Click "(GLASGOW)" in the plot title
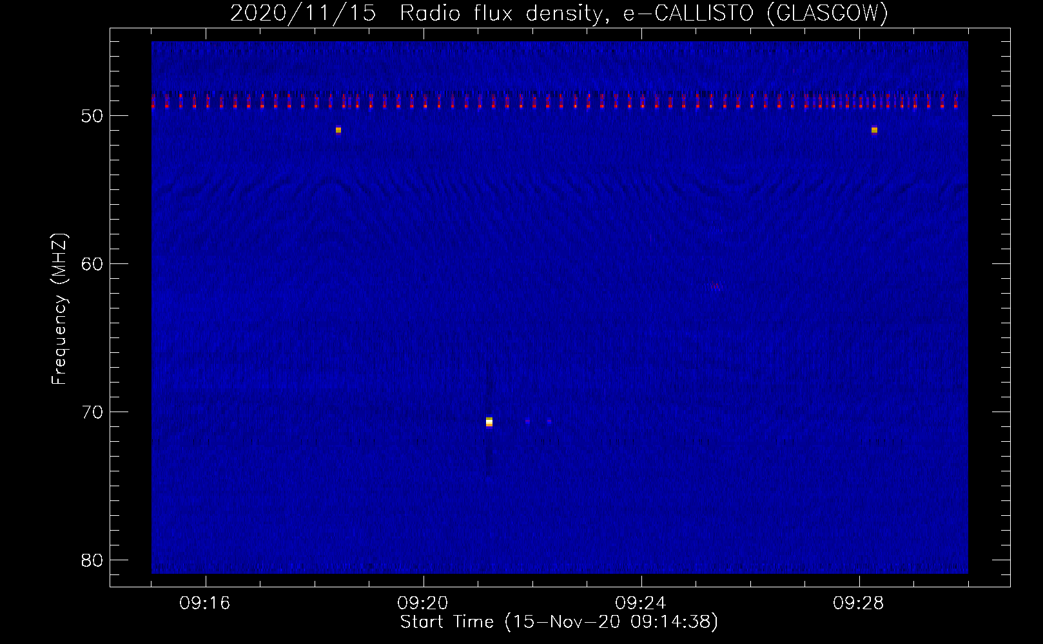The width and height of the screenshot is (1043, 644). point(828,14)
